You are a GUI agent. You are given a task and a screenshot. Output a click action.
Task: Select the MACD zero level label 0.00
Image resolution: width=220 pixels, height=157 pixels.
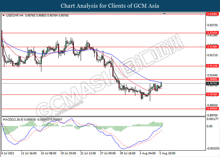pyautogui.click(x=210, y=126)
